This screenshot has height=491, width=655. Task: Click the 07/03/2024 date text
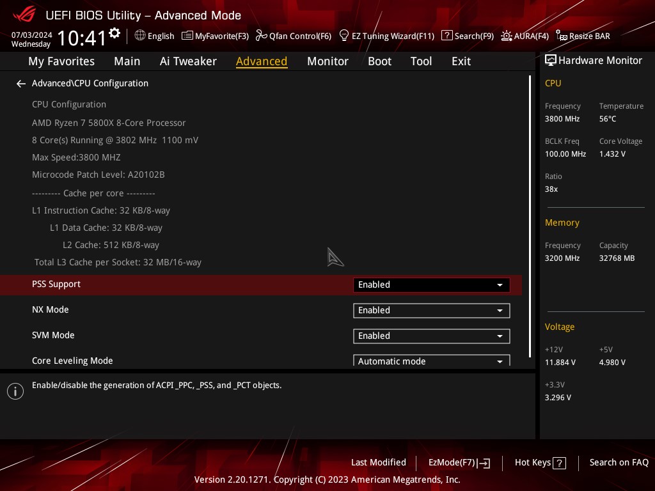coord(32,35)
